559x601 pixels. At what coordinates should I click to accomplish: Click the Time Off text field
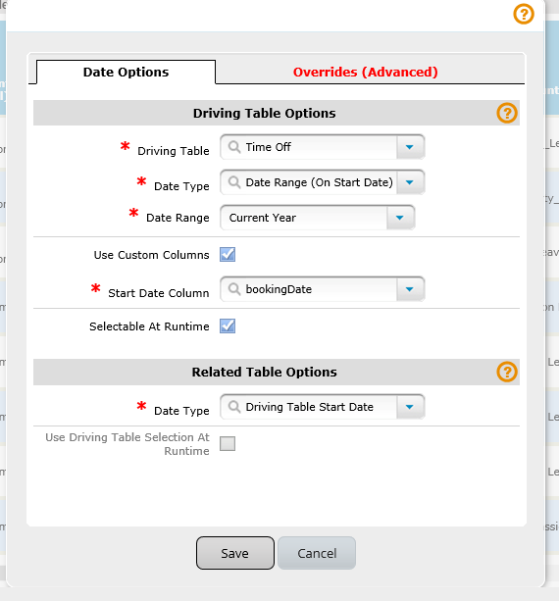pyautogui.click(x=309, y=147)
